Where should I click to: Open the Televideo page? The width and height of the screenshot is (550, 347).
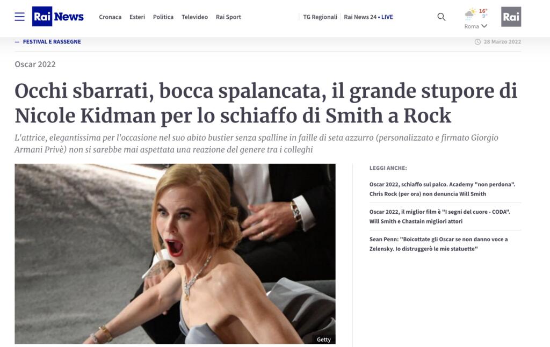point(194,17)
